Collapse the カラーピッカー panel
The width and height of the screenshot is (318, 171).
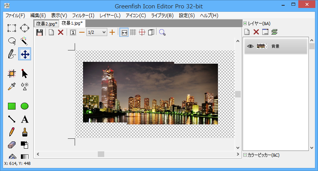(245, 155)
